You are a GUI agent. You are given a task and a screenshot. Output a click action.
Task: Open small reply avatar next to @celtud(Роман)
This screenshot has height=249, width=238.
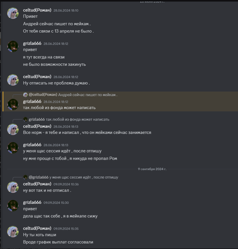click(x=25, y=95)
